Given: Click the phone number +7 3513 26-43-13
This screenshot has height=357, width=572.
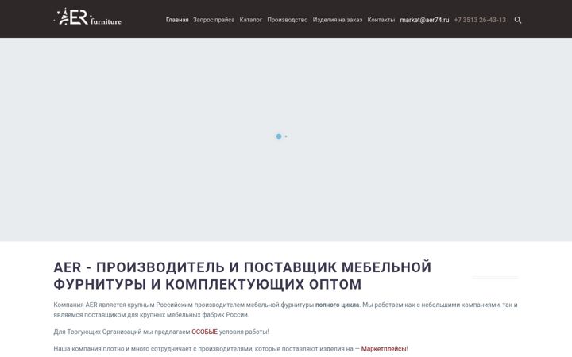Looking at the screenshot, I should point(480,20).
